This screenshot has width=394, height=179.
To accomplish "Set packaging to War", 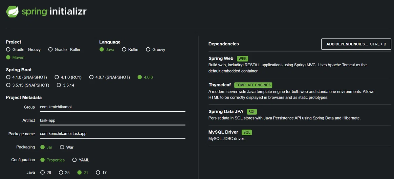I will click(x=67, y=147).
